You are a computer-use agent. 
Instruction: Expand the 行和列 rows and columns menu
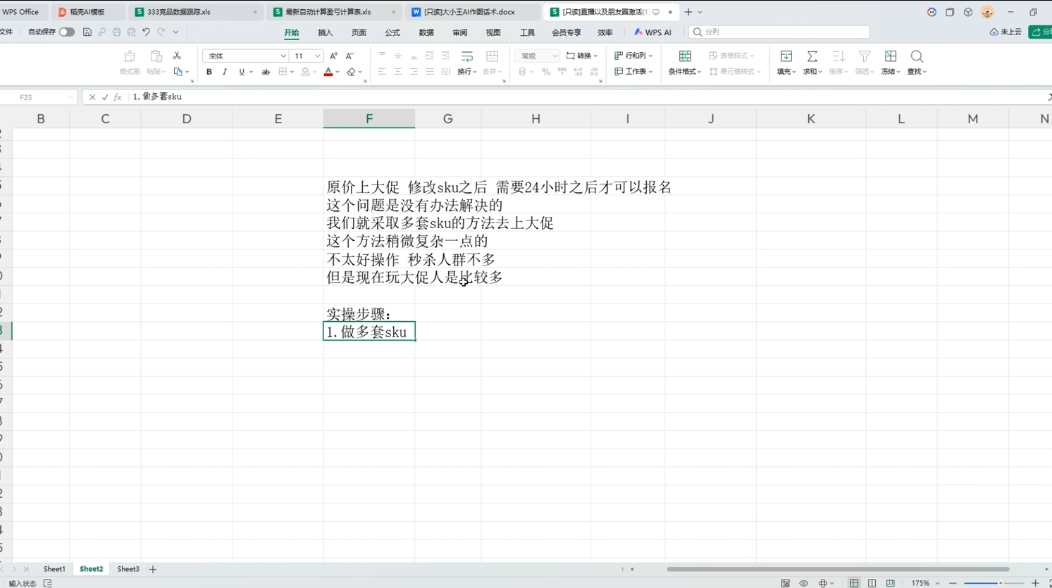click(x=633, y=56)
